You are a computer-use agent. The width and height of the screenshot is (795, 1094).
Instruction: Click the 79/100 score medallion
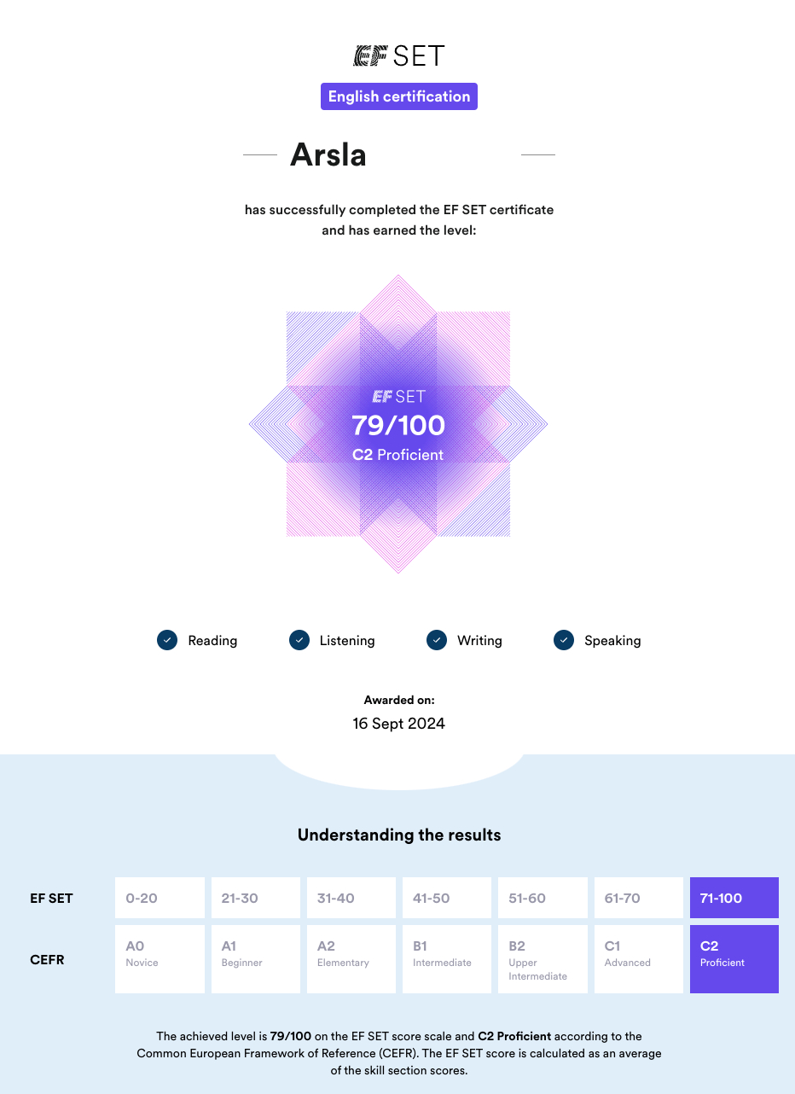(398, 424)
